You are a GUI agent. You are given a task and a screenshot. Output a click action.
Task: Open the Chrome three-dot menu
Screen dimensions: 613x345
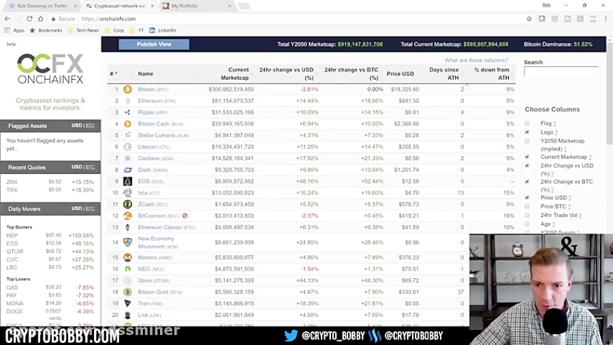click(x=606, y=19)
